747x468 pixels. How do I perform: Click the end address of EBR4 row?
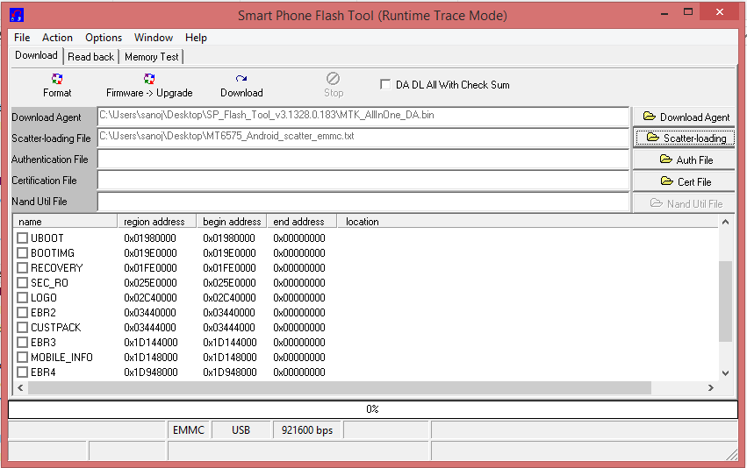click(x=299, y=372)
